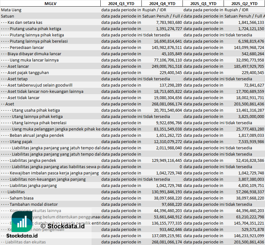Select Aset tidak lancar non-keuangan lainnya label
265x245 pixels.
[x=45, y=91]
